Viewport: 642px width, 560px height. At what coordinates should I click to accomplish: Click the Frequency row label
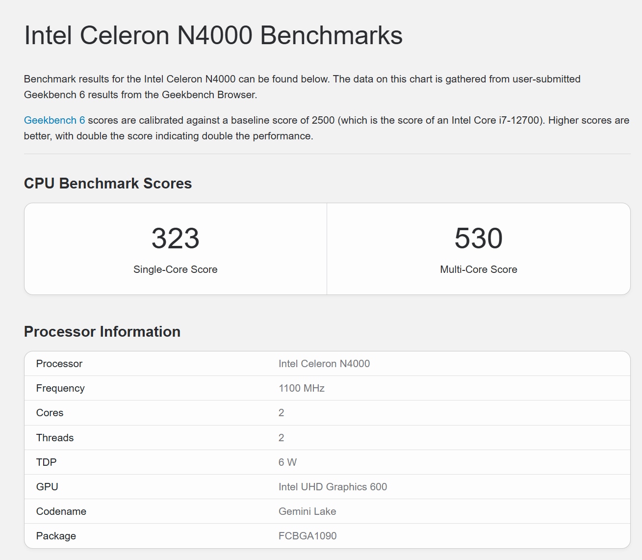tap(60, 388)
